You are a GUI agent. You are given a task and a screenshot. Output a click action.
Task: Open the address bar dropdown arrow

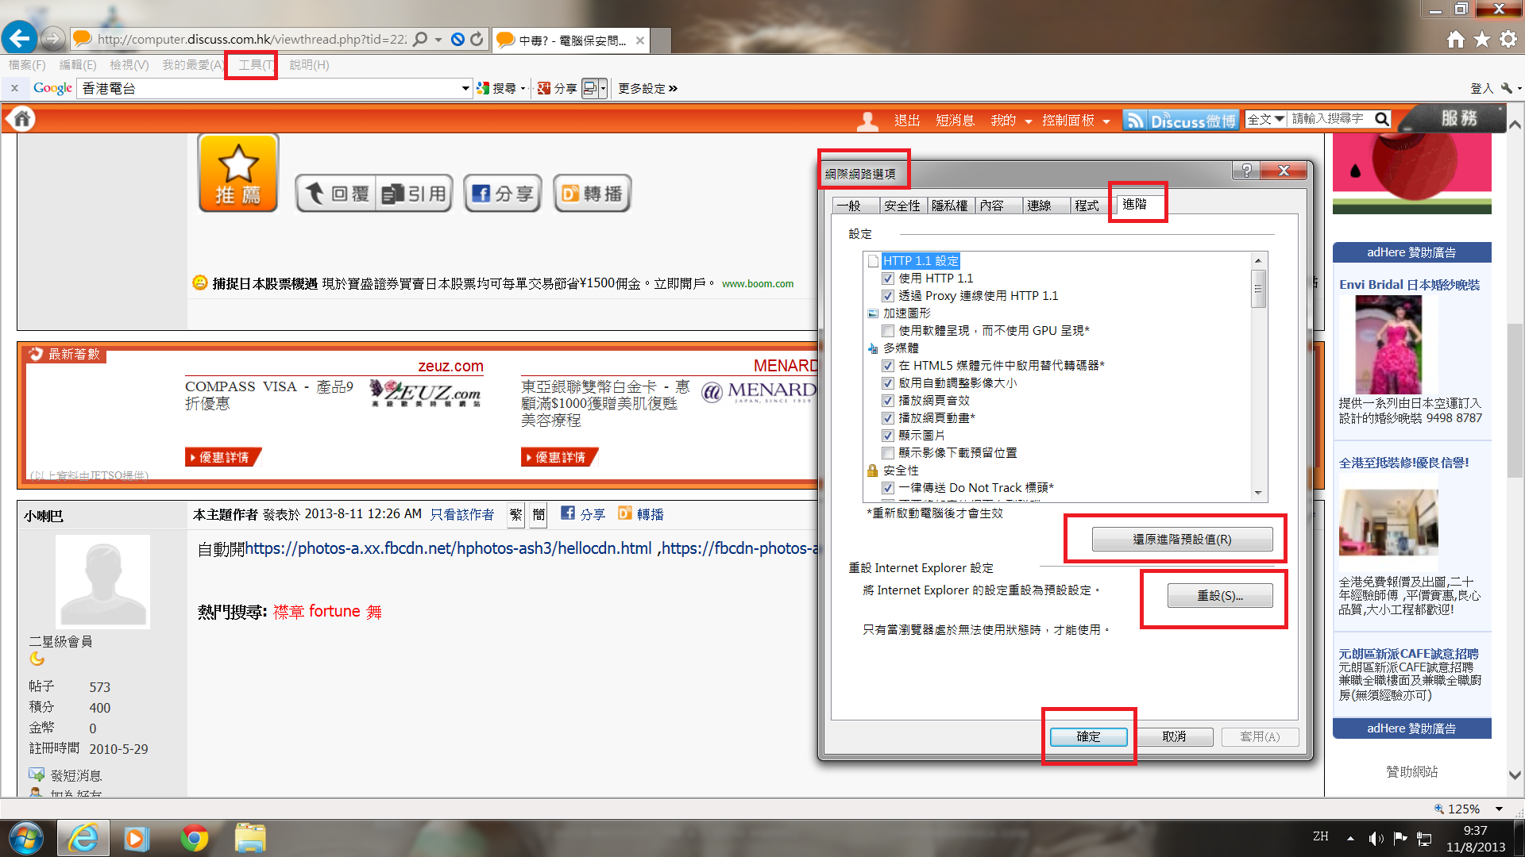(438, 39)
